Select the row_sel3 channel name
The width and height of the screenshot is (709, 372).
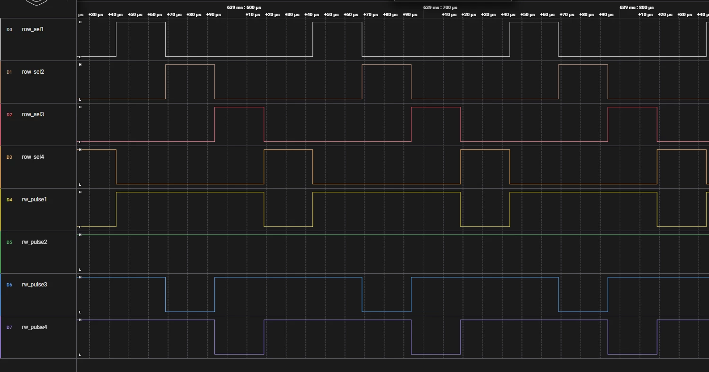(33, 114)
